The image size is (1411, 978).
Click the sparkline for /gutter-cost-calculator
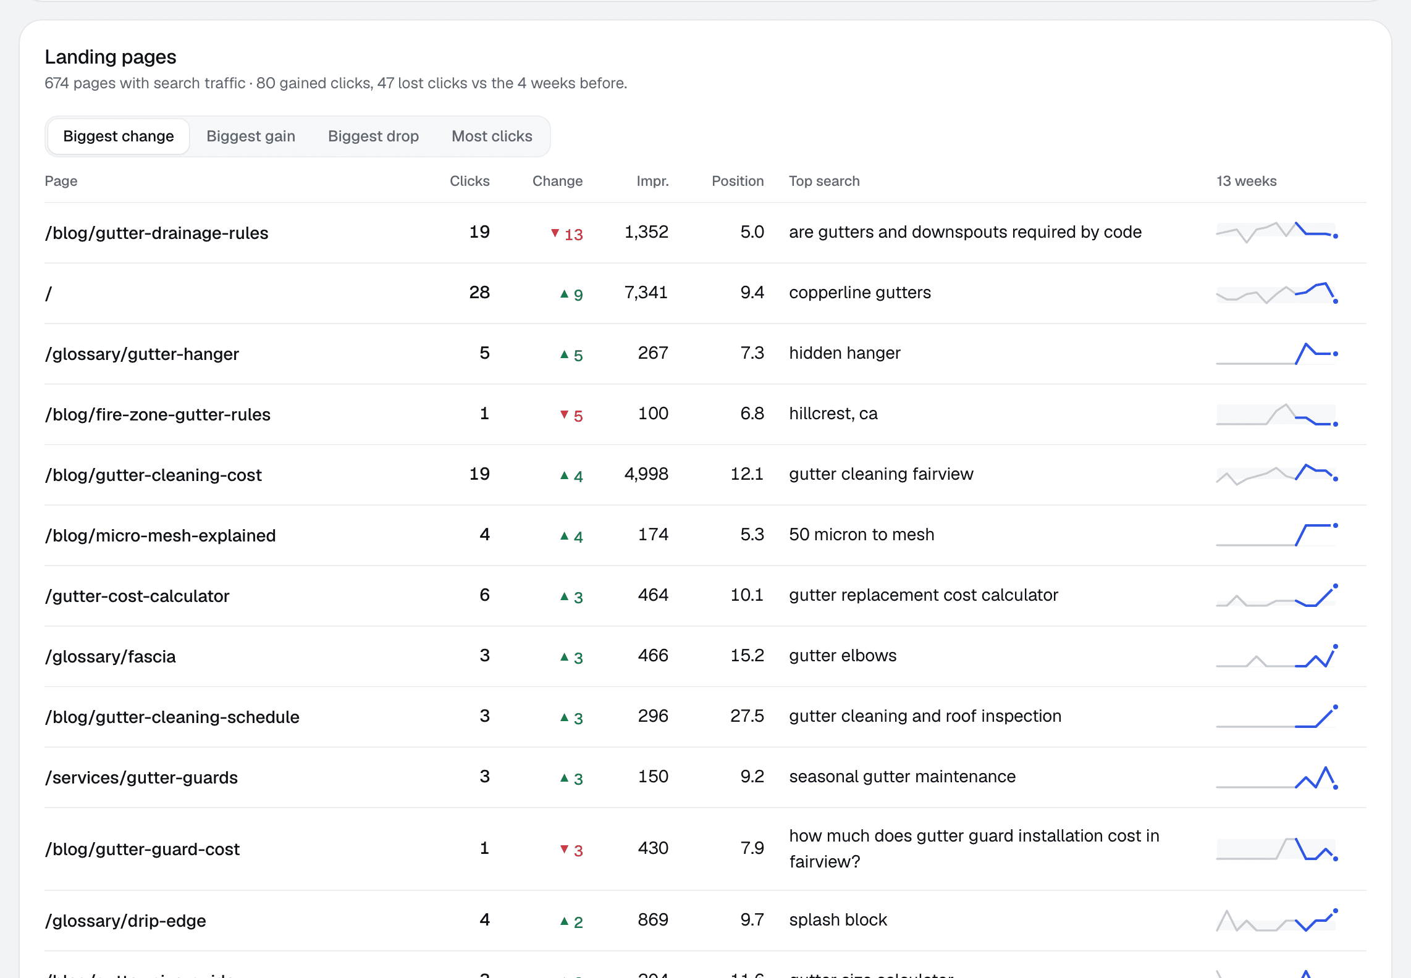point(1276,595)
